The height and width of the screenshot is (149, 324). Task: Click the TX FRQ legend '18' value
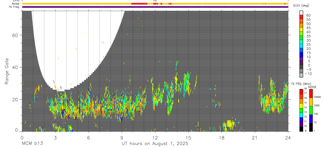[305, 89]
